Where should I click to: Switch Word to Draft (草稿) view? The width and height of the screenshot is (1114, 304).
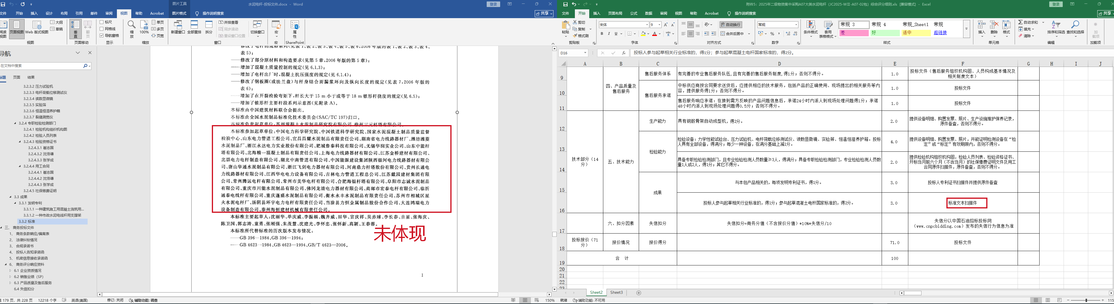[57, 29]
